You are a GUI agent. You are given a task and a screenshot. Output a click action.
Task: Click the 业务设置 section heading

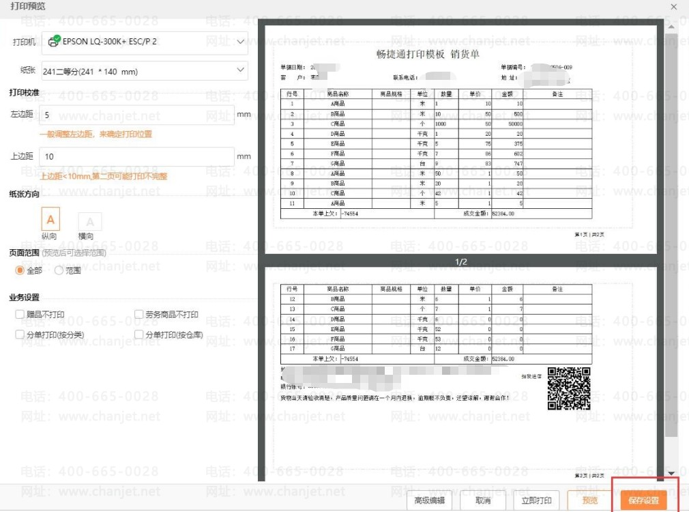[x=24, y=298]
